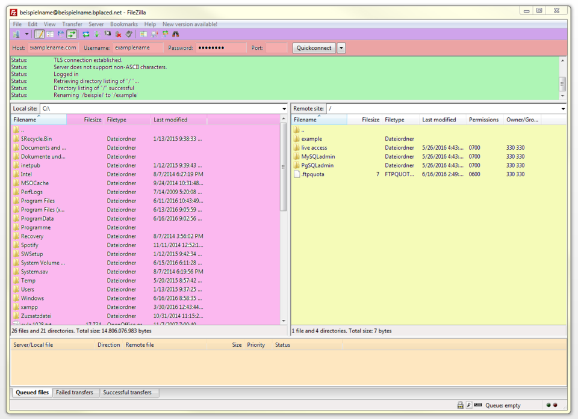The height and width of the screenshot is (419, 578).
Task: Open the File menu
Action: (17, 24)
